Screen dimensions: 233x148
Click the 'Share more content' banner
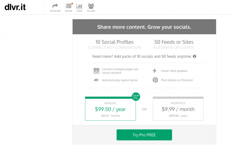pyautogui.click(x=144, y=27)
